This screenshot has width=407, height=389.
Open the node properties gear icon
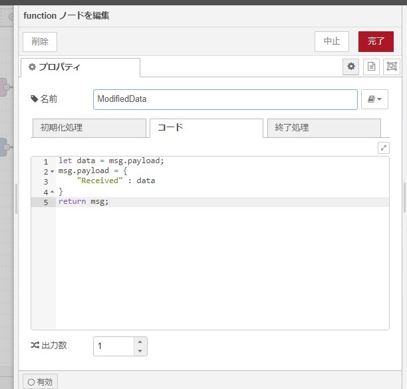(350, 67)
